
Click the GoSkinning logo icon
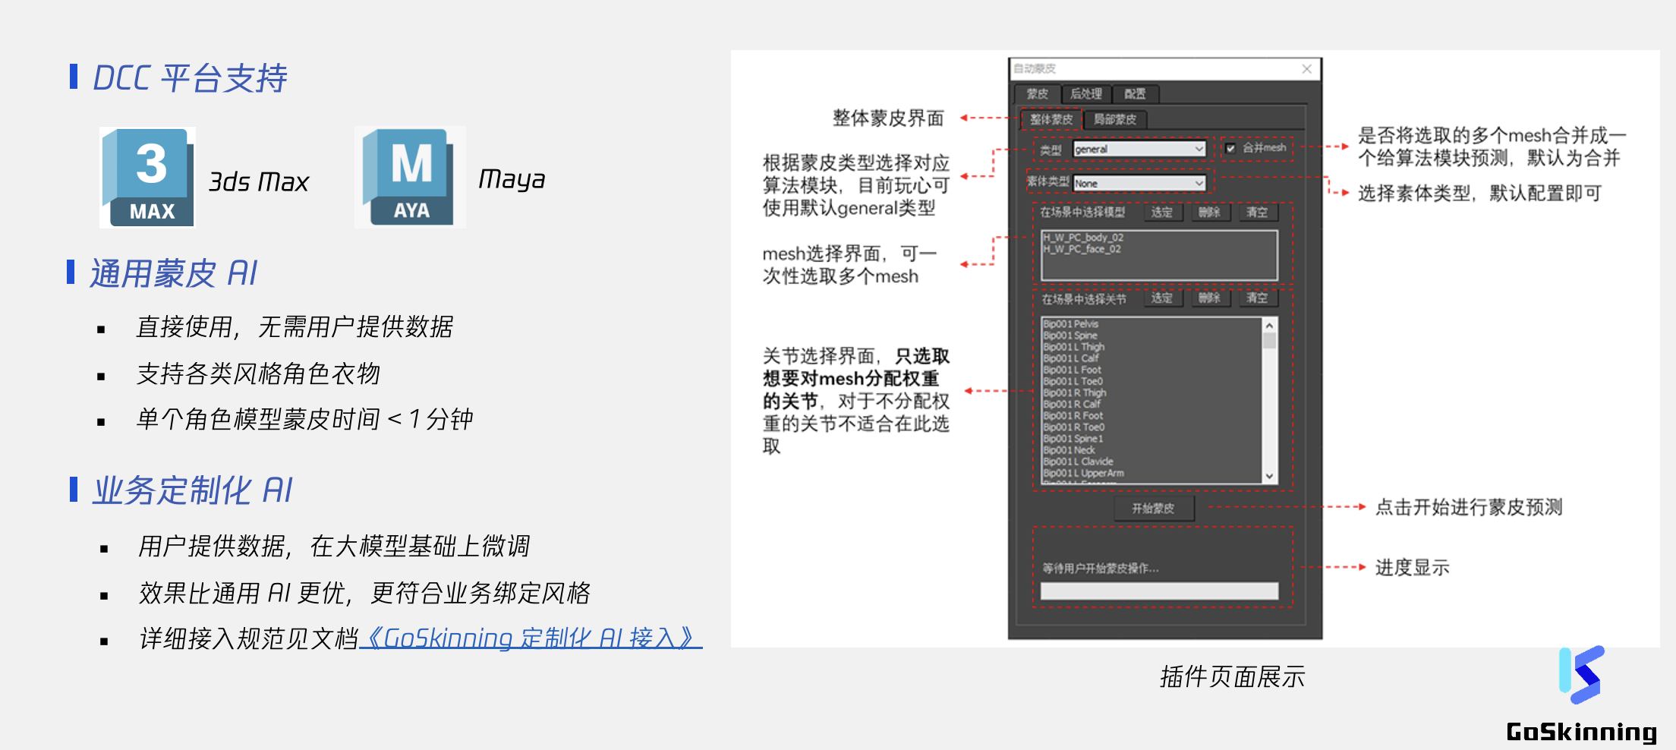point(1581,675)
